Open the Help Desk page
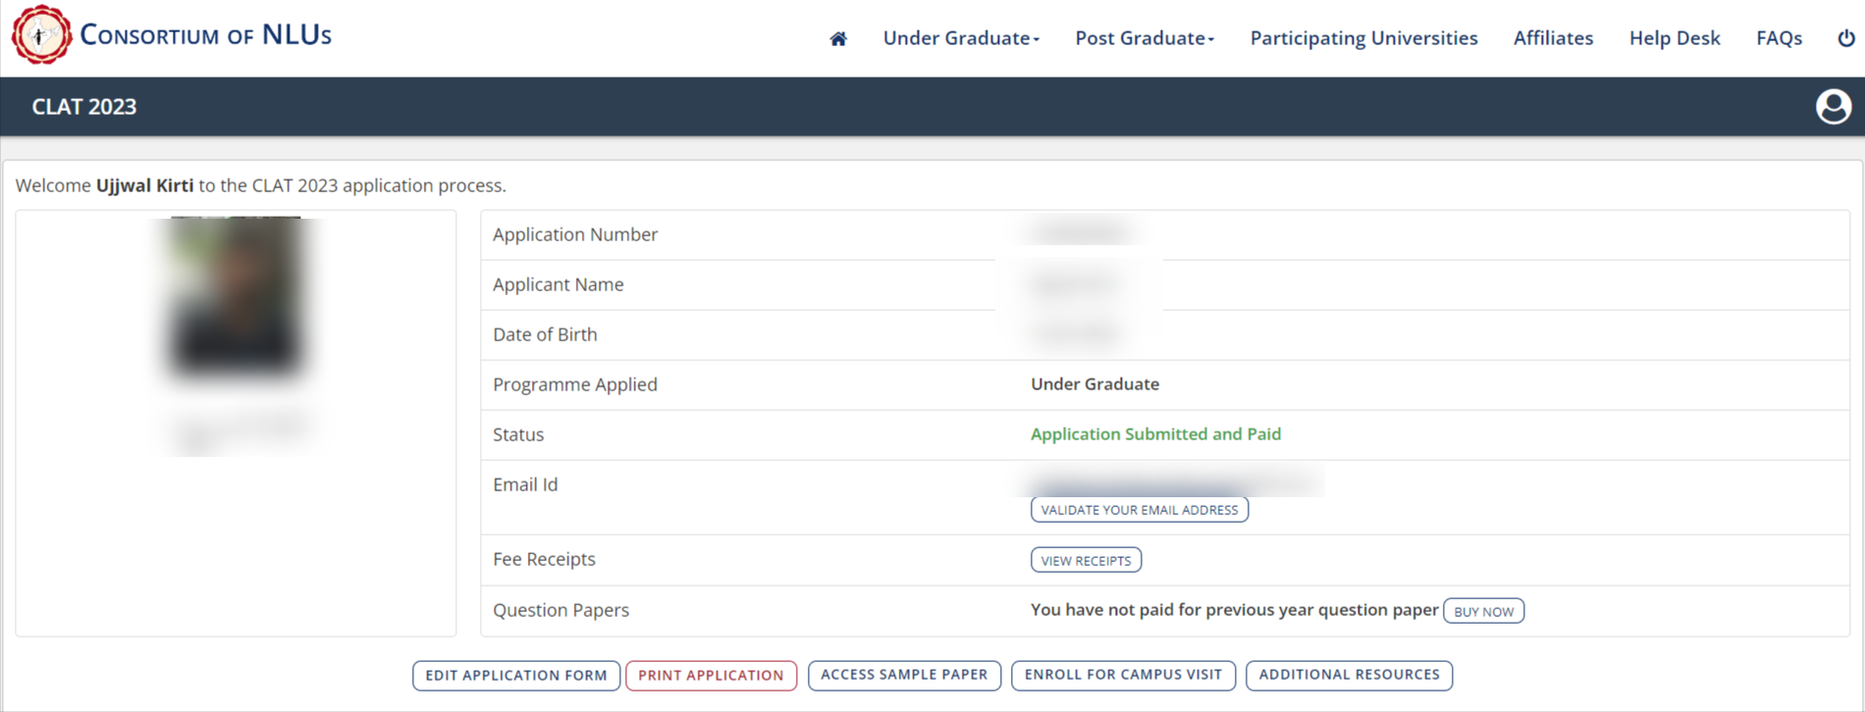 click(1675, 38)
